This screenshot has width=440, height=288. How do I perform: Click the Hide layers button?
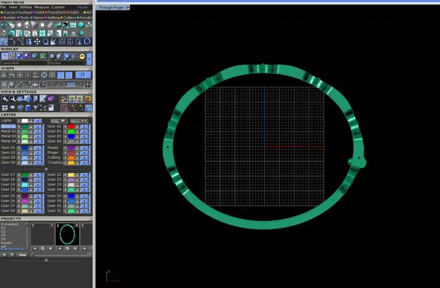[59, 121]
